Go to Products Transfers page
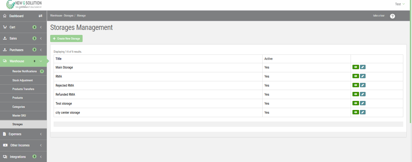The width and height of the screenshot is (412, 162). click(23, 89)
